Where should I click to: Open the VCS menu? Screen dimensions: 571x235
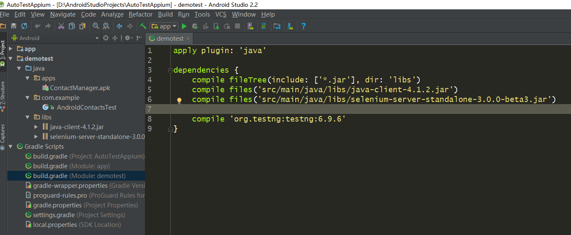pyautogui.click(x=221, y=14)
